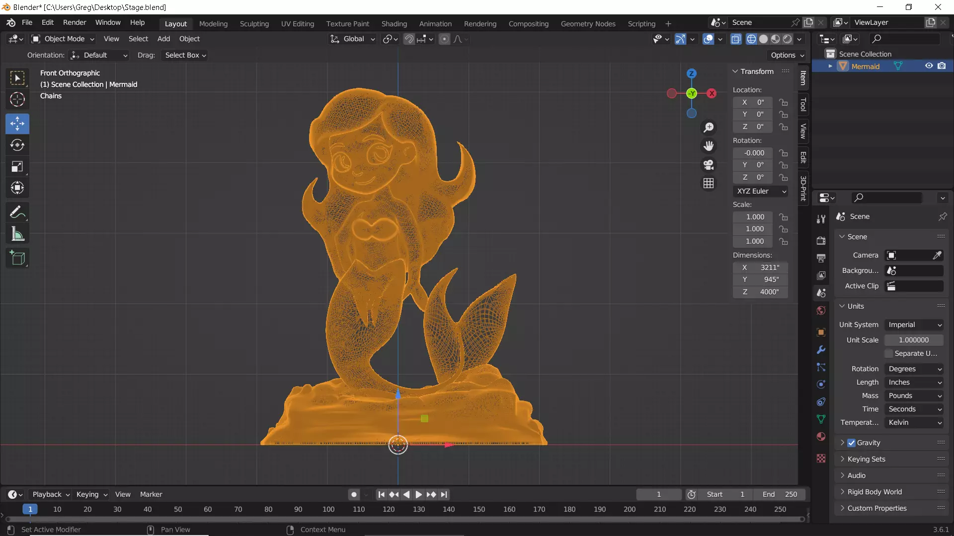Open the Tool properties tab icon
The height and width of the screenshot is (536, 954).
[x=821, y=219]
